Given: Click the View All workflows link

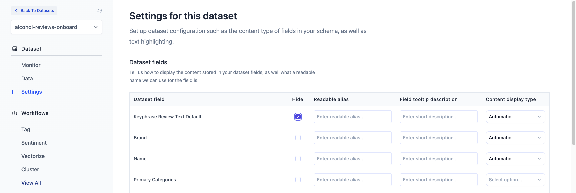Looking at the screenshot, I should tap(31, 183).
